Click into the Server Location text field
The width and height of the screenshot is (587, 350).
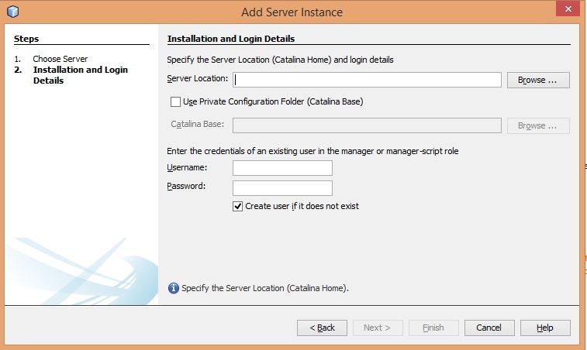tap(368, 80)
